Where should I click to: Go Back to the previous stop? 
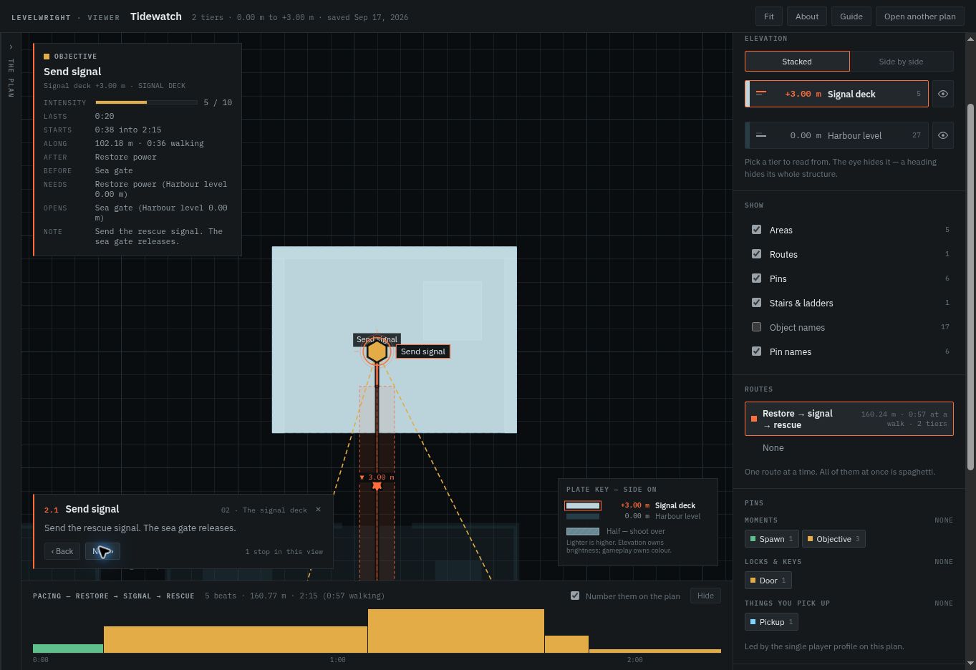[x=62, y=551]
